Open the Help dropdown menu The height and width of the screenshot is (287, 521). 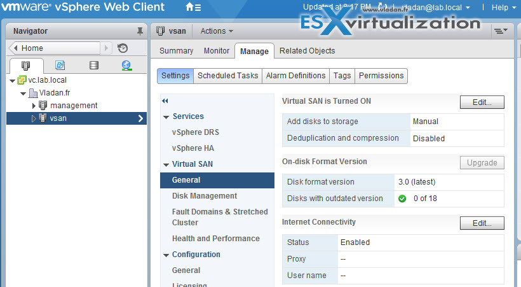point(504,8)
